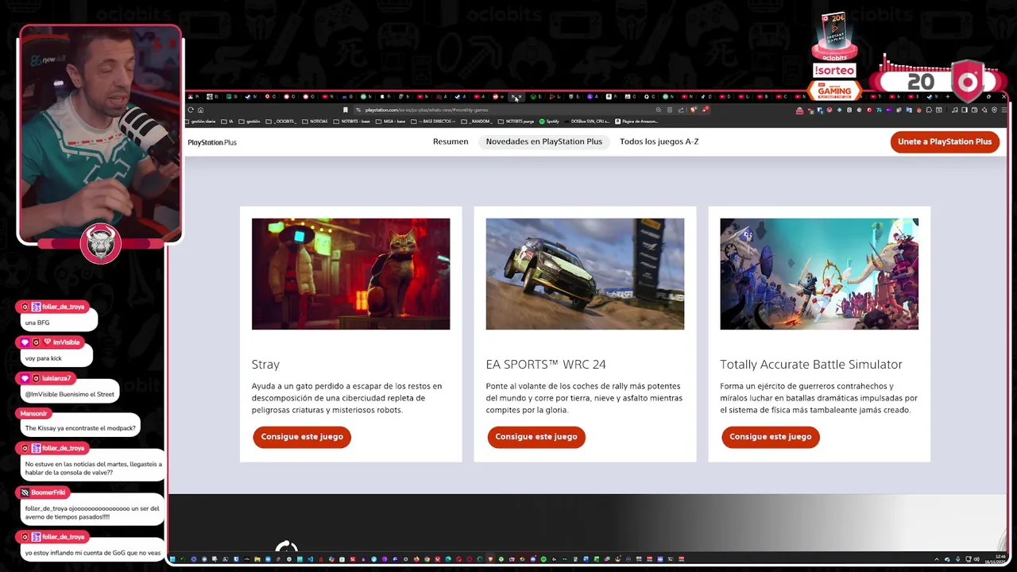Open the zoom magnifier icon in address bar

(x=658, y=110)
